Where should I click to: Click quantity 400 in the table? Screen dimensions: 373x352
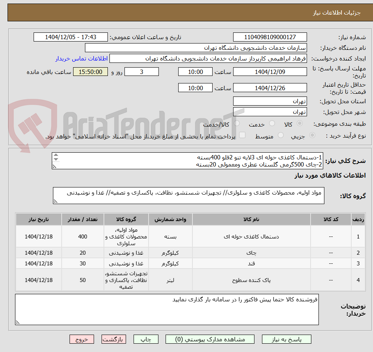tap(83, 237)
